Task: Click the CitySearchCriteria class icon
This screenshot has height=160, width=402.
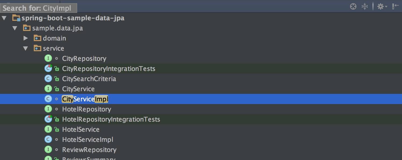Action: pyautogui.click(x=48, y=79)
